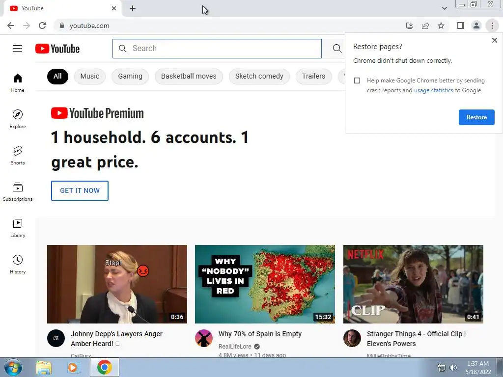This screenshot has height=377, width=503.
Task: Click title Stranger Things 4 - Official Clip
Action: (416, 339)
